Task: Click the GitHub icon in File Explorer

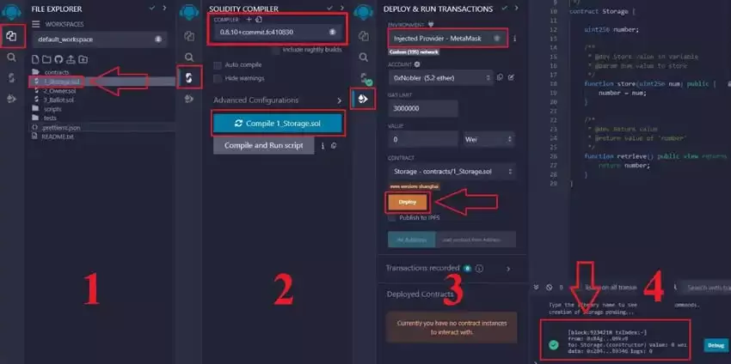Action: pyautogui.click(x=58, y=59)
